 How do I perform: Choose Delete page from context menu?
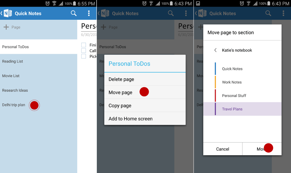click(145, 79)
